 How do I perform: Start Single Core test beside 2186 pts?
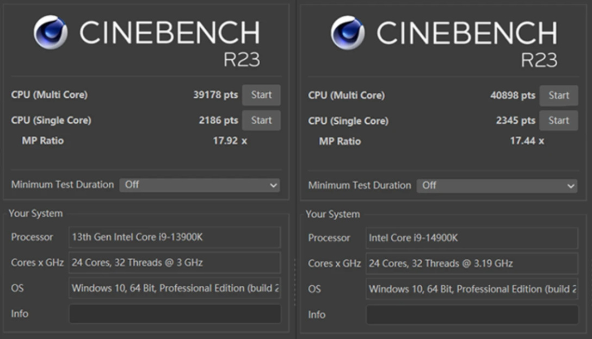(261, 121)
